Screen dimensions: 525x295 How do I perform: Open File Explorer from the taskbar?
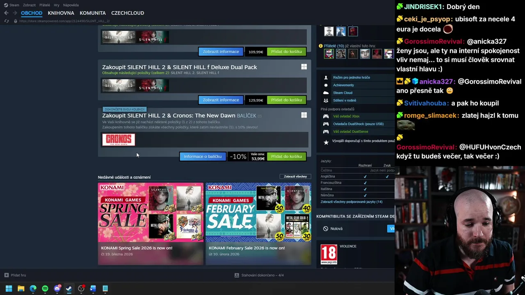tap(21, 288)
